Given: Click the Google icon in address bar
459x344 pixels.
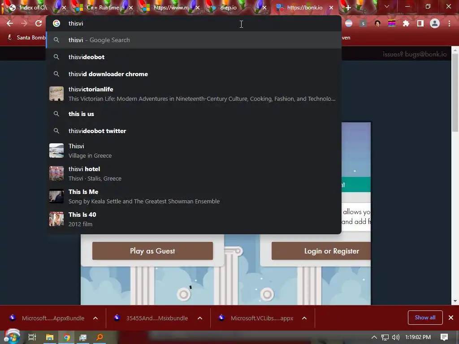Looking at the screenshot, I should point(56,23).
